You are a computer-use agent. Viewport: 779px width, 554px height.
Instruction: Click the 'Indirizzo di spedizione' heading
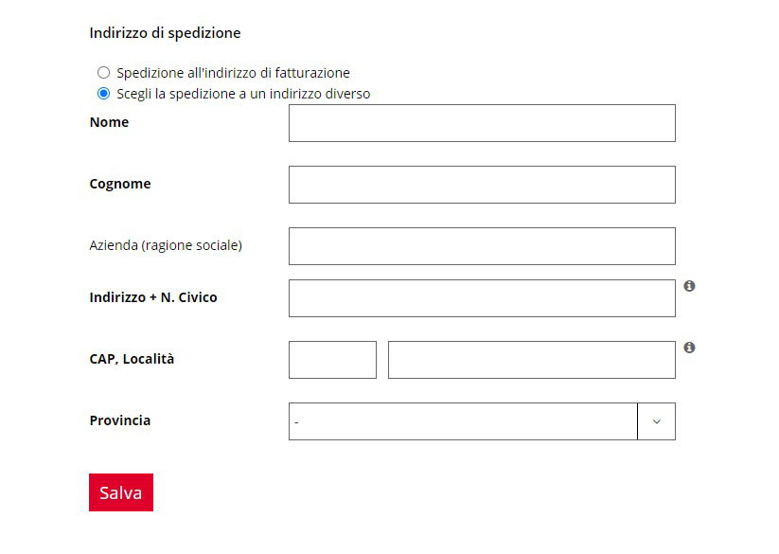166,33
